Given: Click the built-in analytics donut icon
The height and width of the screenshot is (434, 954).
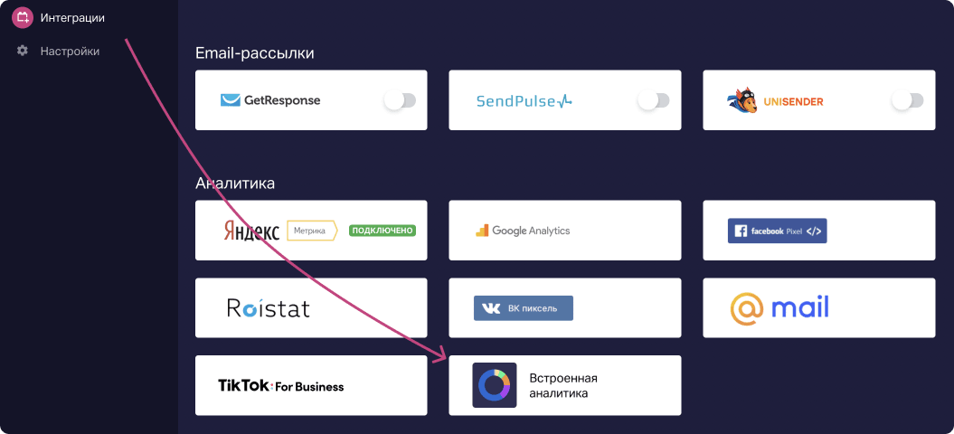Looking at the screenshot, I should [495, 385].
